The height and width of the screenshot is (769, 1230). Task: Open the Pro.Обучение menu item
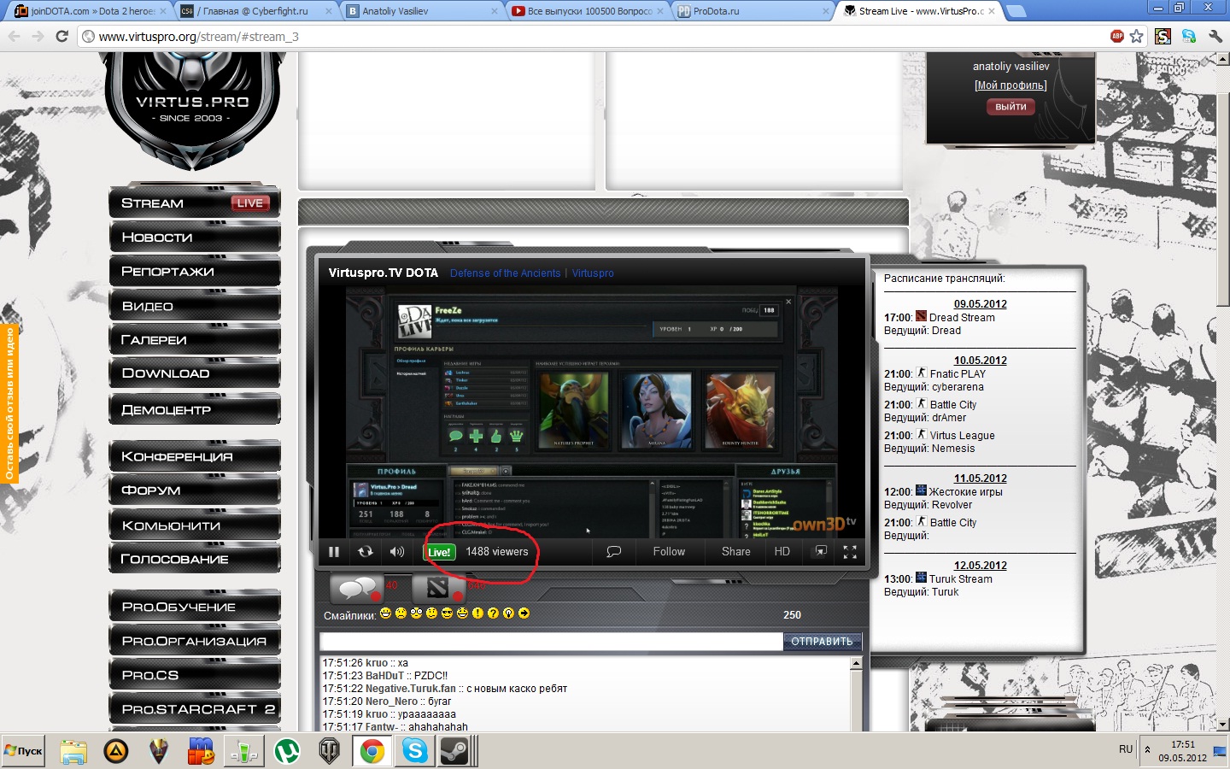pos(195,607)
